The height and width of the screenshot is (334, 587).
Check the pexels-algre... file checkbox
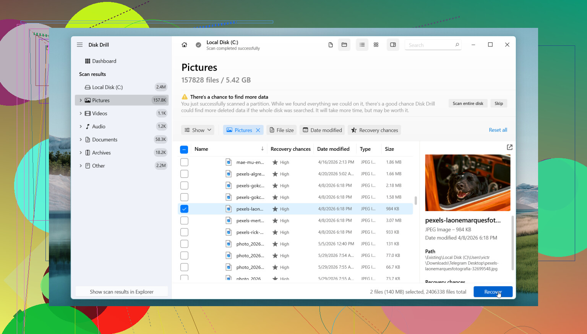[184, 174]
